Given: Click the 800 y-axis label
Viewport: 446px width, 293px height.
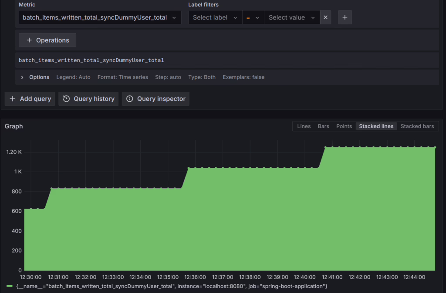Looking at the screenshot, I should (x=17, y=191).
